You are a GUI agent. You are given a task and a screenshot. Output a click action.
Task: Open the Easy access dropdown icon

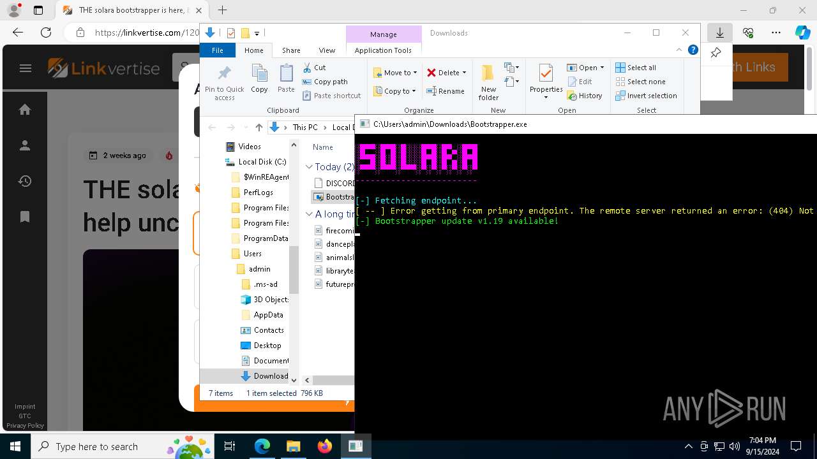click(511, 82)
